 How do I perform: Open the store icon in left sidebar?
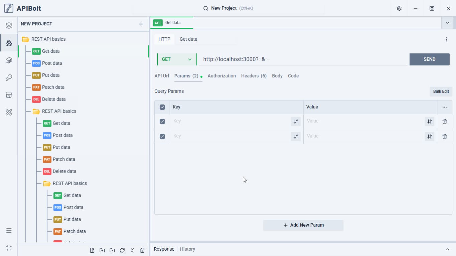tap(9, 95)
